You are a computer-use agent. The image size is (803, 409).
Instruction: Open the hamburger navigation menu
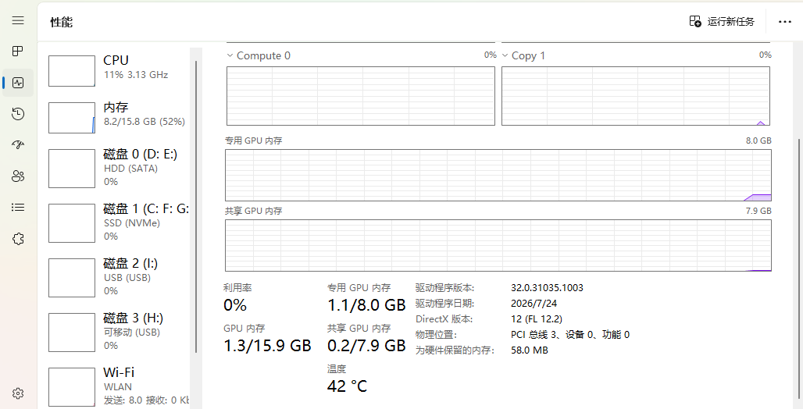[18, 20]
